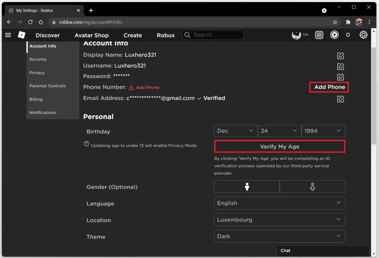Expand the birthday month dropdown showing Dec
The image size is (379, 258).
pyautogui.click(x=236, y=131)
